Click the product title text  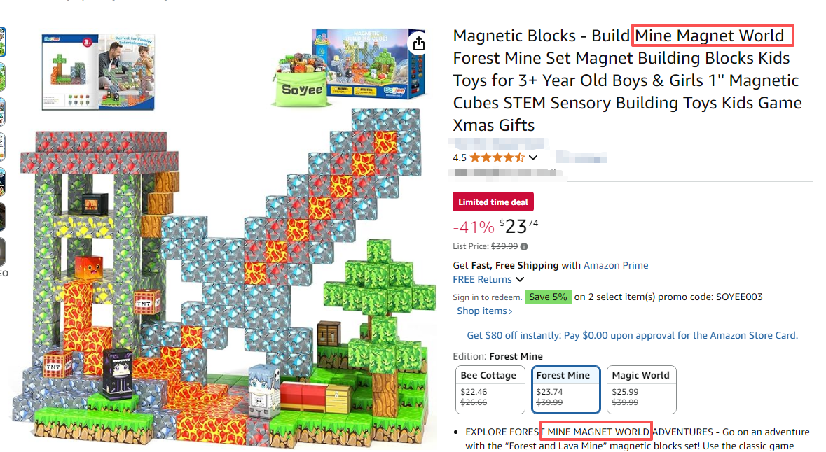(628, 80)
